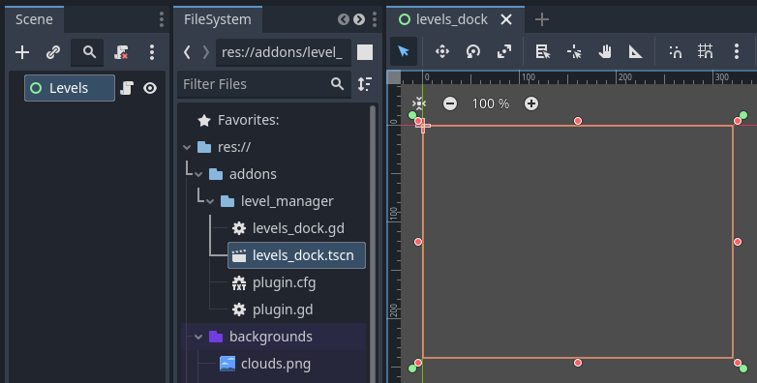Add a new child node
This screenshot has width=757, height=383.
coord(22,52)
